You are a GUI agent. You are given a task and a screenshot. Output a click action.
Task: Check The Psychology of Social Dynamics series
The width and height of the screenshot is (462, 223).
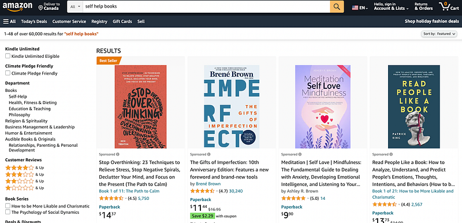pos(8,212)
